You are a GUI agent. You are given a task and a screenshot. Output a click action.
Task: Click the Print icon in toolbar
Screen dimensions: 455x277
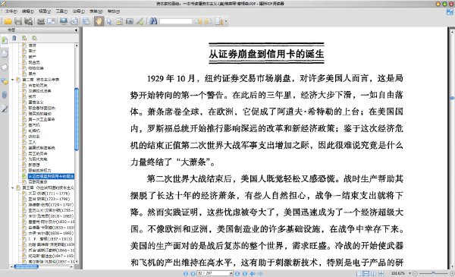[x=41, y=21]
